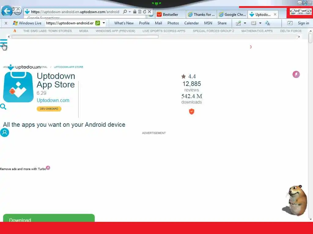The image size is (313, 234).
Task: Click the security lock icon in the address bar
Action: [x=135, y=12]
